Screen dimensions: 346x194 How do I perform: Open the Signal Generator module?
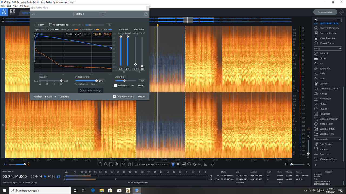click(326, 119)
